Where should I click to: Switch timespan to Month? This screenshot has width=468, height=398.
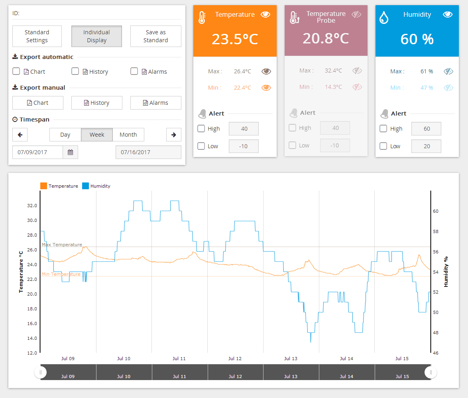(x=128, y=135)
